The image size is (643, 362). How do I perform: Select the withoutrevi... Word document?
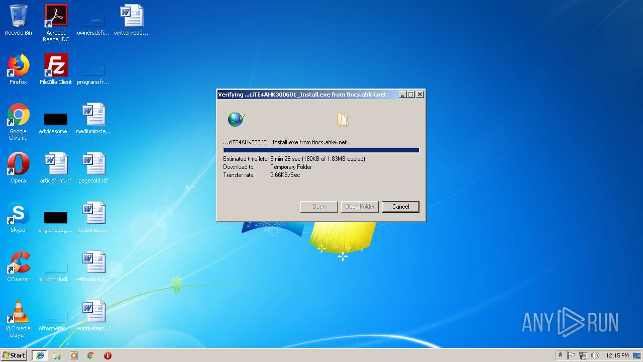[x=93, y=266]
